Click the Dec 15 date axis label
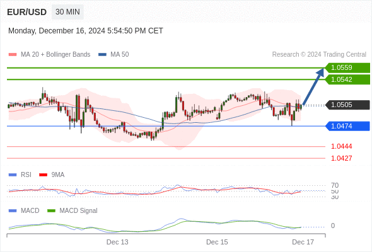 pos(217,242)
